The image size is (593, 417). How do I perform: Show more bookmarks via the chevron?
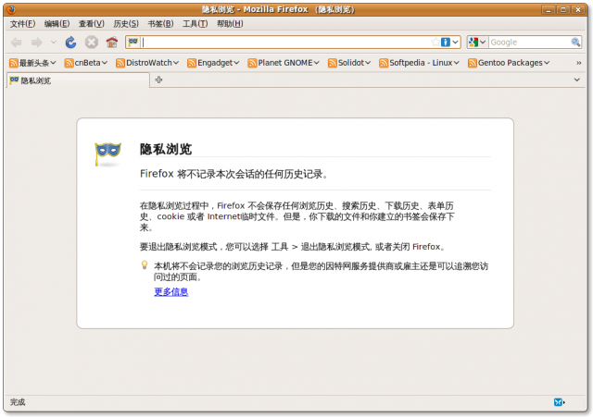(x=578, y=63)
